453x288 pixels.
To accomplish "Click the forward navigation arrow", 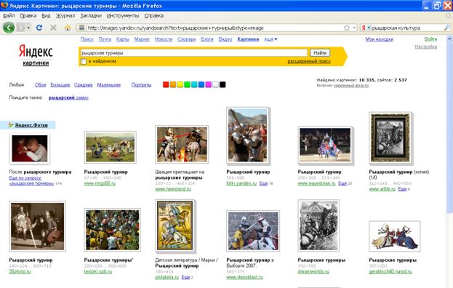I will 20,28.
